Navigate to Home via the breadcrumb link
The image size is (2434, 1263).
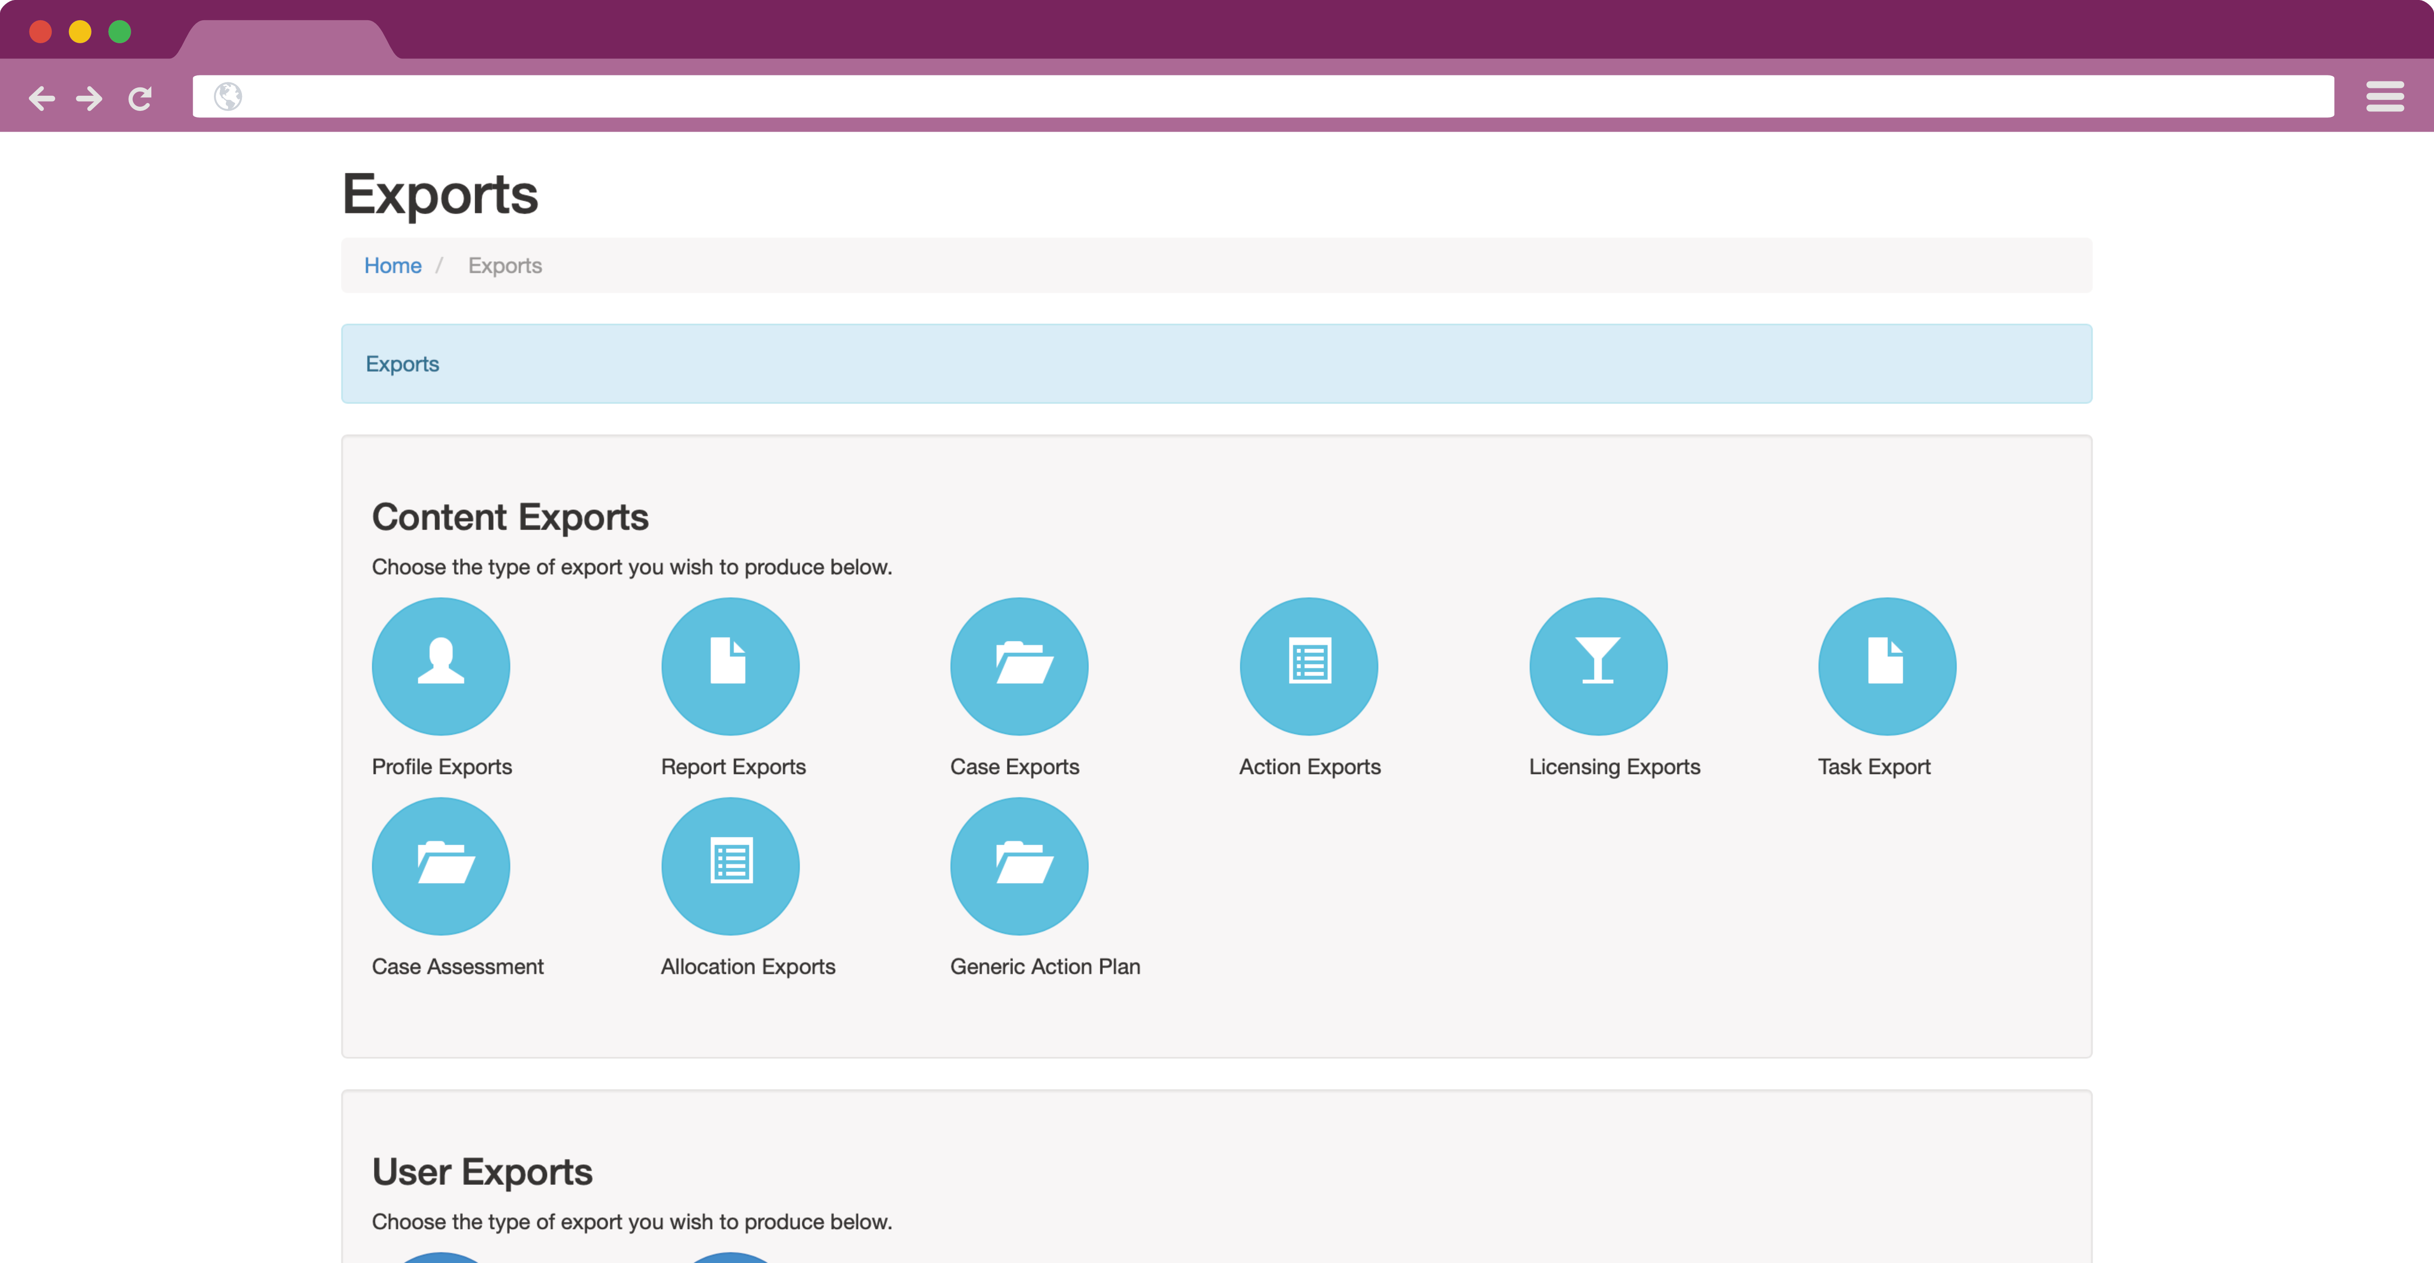(x=392, y=265)
